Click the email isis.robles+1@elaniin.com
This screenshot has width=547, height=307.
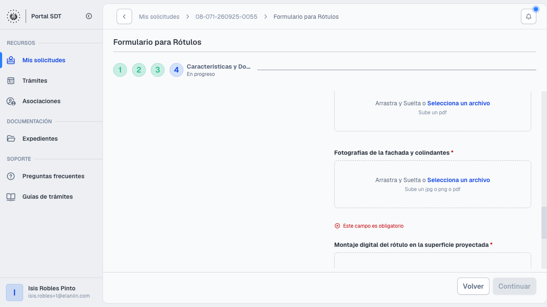coord(59,296)
